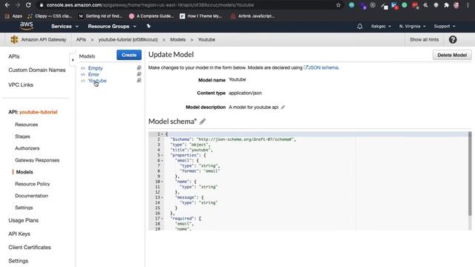This screenshot has height=267, width=475.
Task: Open documentation icon for Youtube model
Action: click(139, 81)
